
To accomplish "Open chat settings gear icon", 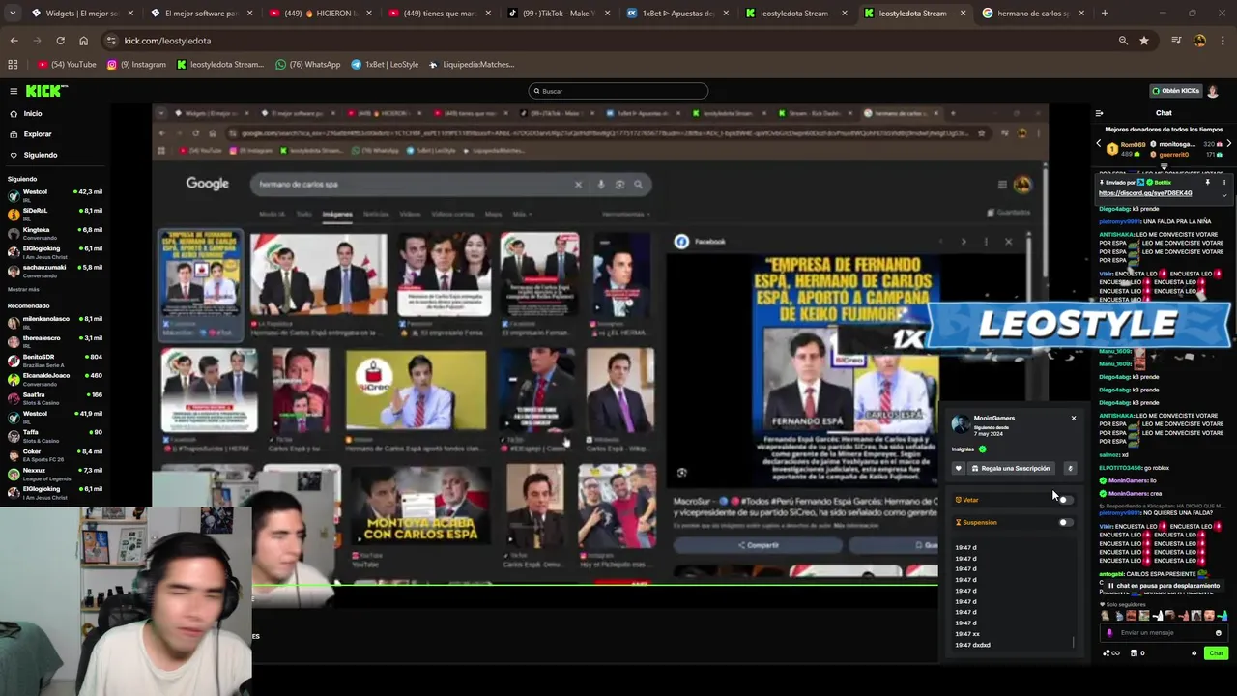I will pos(1194,653).
